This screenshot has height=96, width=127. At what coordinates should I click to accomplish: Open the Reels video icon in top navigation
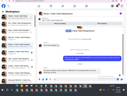click(51, 6)
